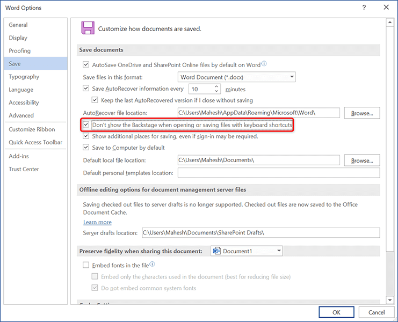398x322 pixels.
Task: Open the Advanced options category
Action: pos(21,115)
